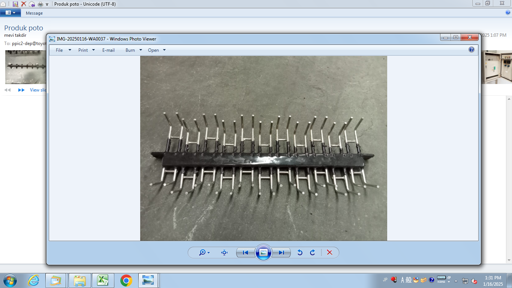Screen dimensions: 512x288
Task: Open Excel from the taskbar
Action: [x=103, y=280]
